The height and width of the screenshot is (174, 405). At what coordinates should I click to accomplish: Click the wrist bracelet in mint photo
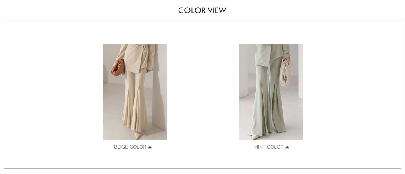click(x=287, y=59)
